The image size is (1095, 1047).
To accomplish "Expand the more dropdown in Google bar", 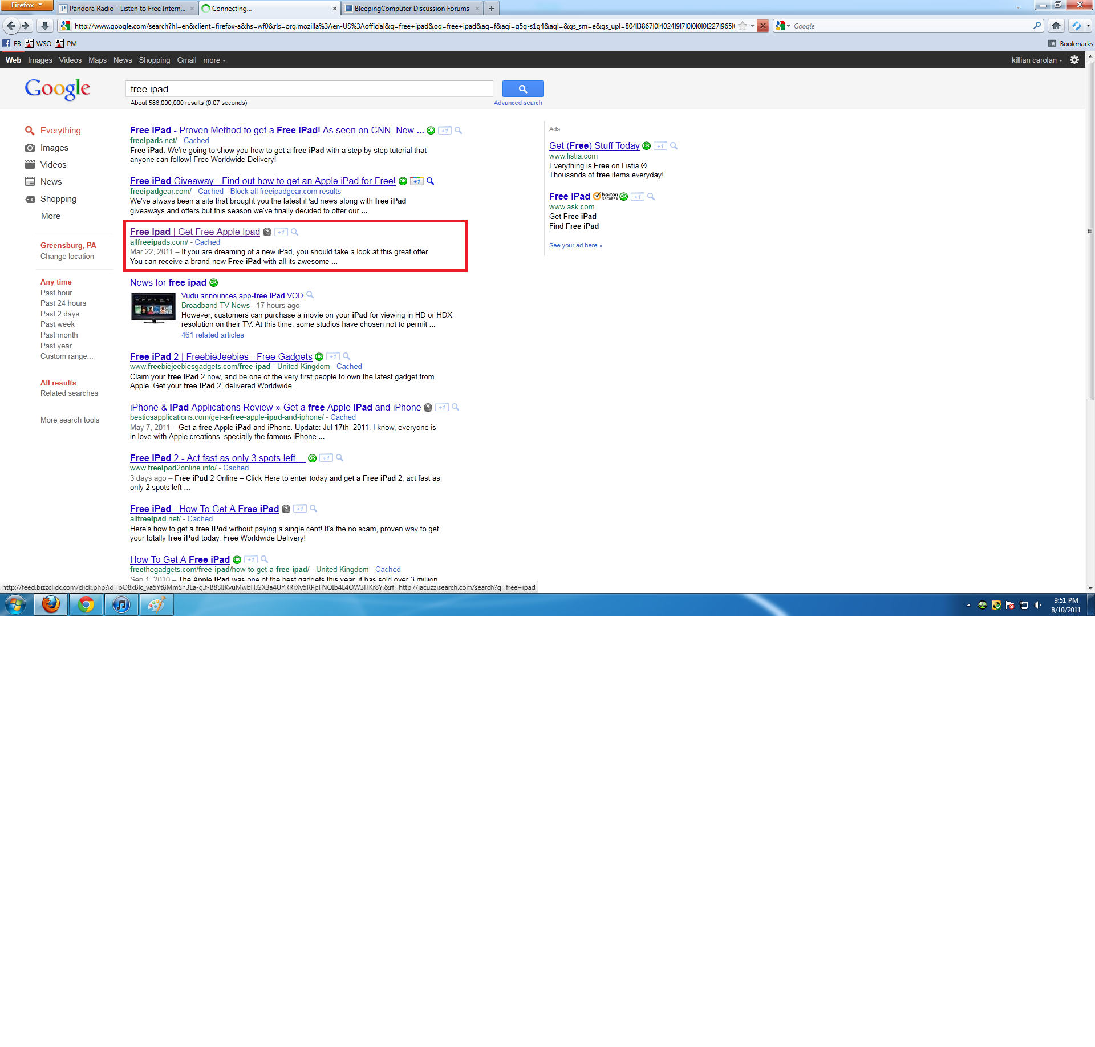I will (214, 60).
